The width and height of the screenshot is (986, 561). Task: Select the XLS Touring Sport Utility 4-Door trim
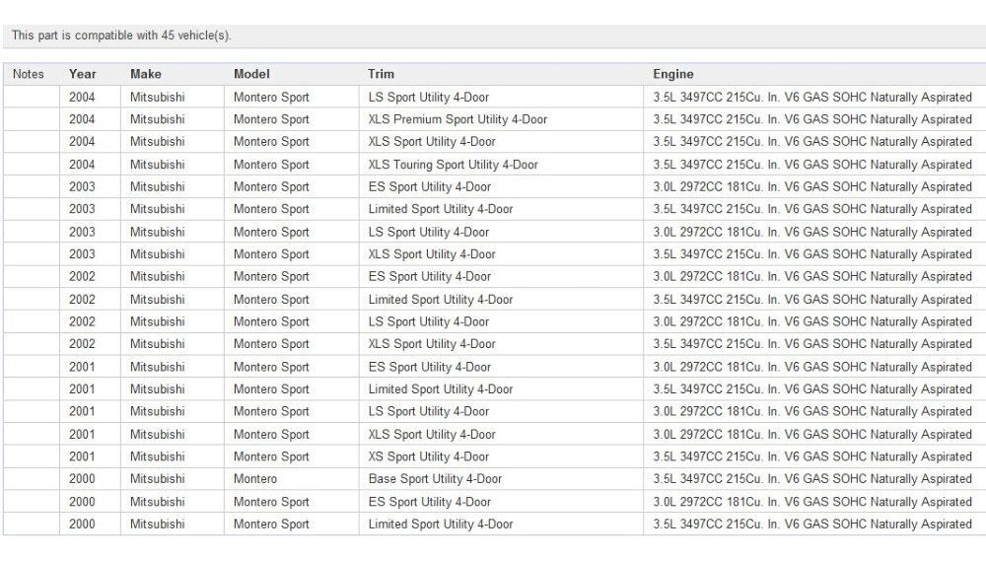pyautogui.click(x=453, y=165)
